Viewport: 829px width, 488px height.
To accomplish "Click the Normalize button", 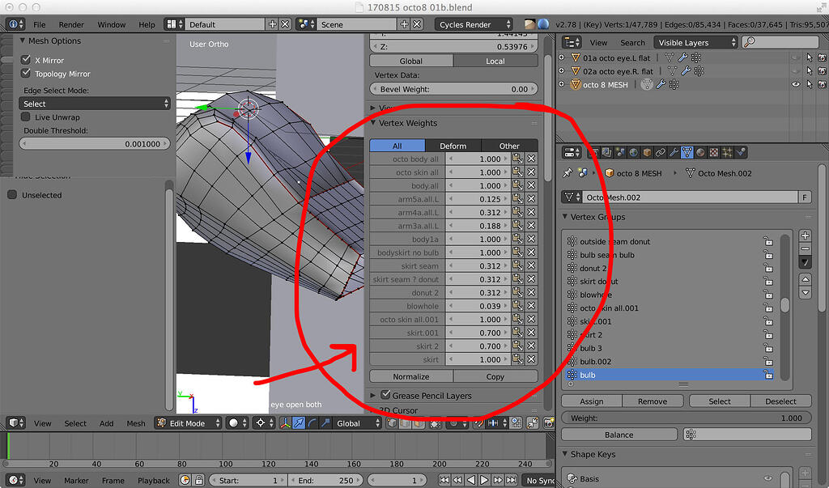I will (x=410, y=376).
